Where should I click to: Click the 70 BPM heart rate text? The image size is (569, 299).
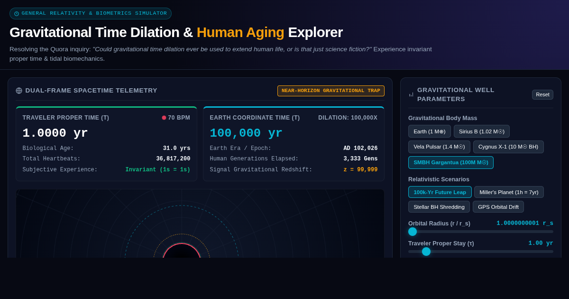click(179, 118)
